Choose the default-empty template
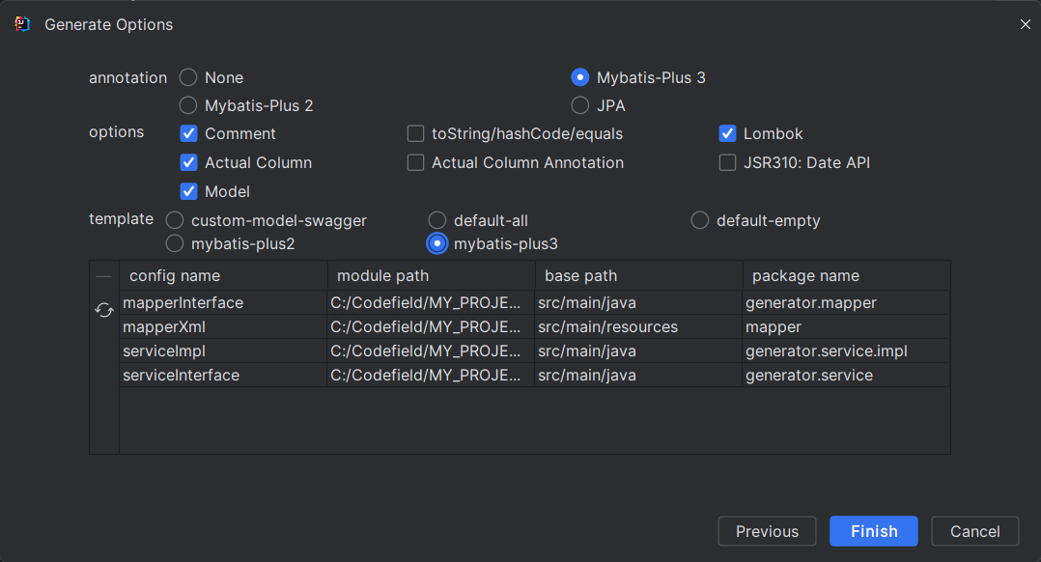This screenshot has height=562, width=1041. pyautogui.click(x=700, y=221)
